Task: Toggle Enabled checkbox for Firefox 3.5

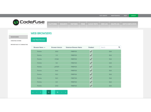Action: coord(91,55)
